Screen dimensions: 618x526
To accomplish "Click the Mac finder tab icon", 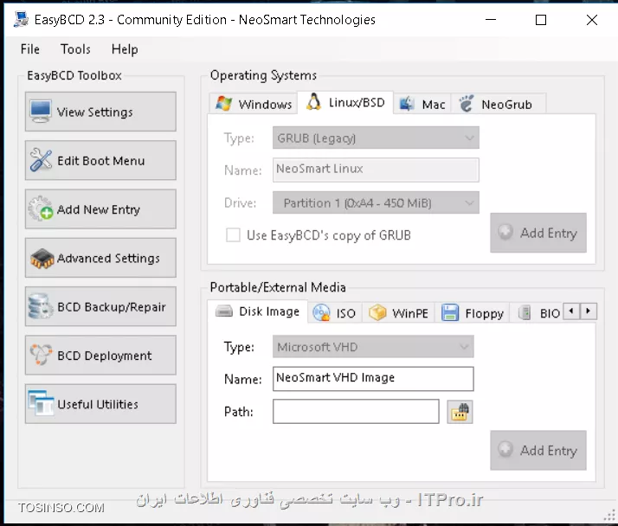I will pos(406,104).
